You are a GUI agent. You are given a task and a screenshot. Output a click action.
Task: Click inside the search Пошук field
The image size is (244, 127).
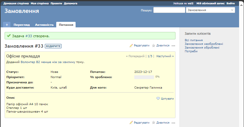coord(169,10)
